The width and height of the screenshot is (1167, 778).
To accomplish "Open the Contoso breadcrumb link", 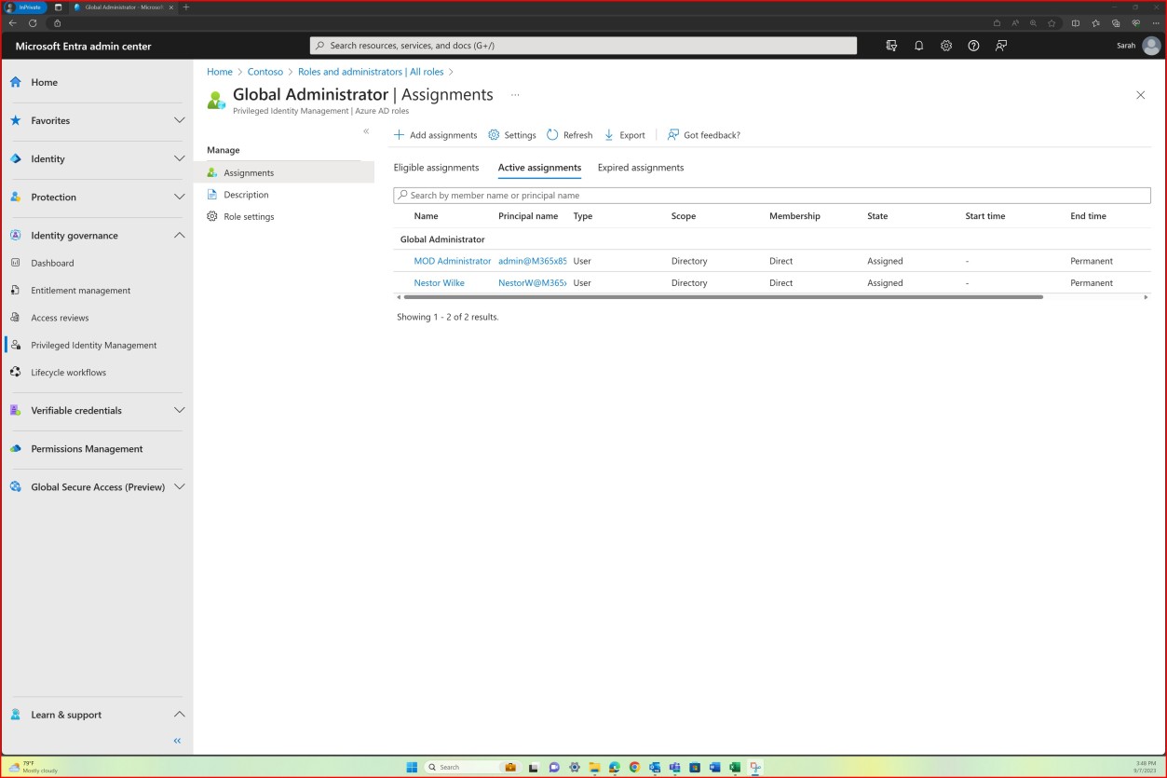I will pyautogui.click(x=265, y=71).
